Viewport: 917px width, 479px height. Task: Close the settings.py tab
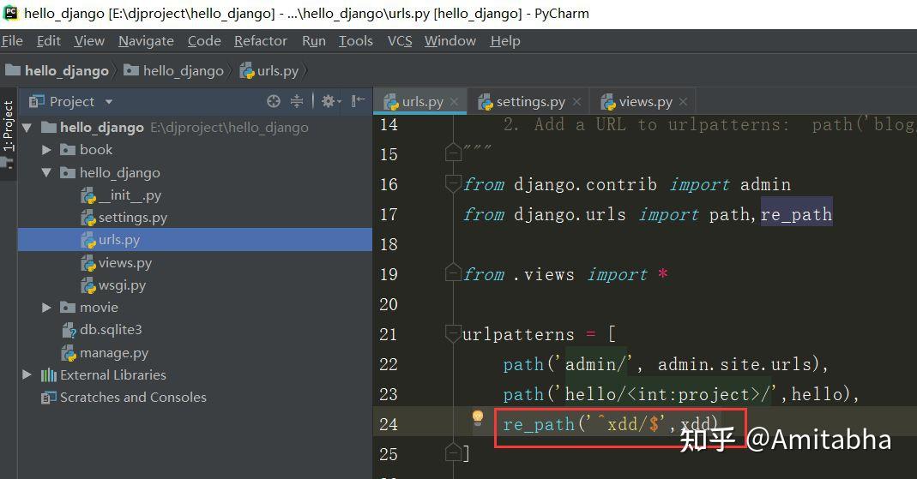point(576,102)
